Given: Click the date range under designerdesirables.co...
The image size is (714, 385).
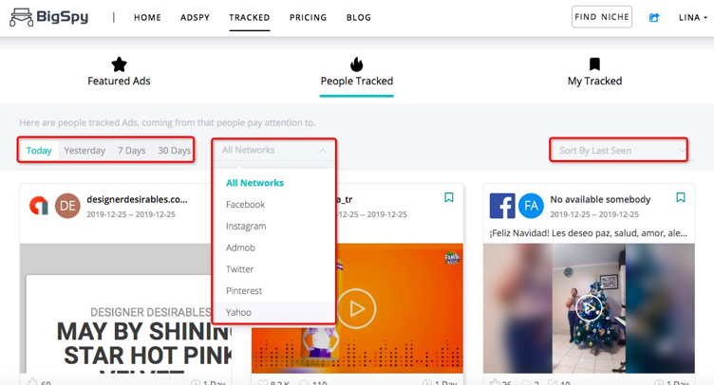Looking at the screenshot, I should [131, 214].
